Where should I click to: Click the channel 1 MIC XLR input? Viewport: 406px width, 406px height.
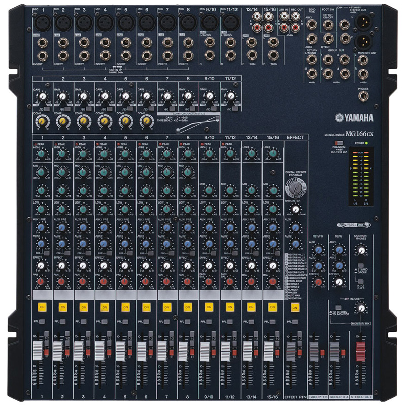pos(41,22)
